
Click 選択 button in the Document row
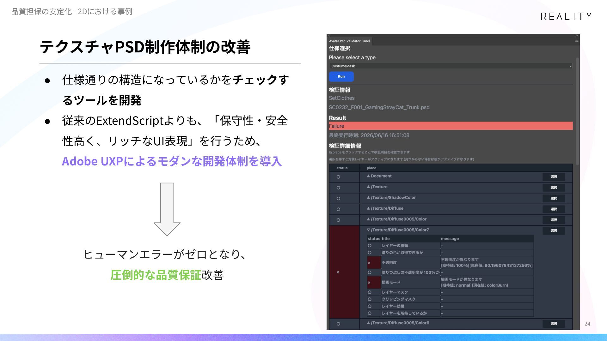coord(554,177)
